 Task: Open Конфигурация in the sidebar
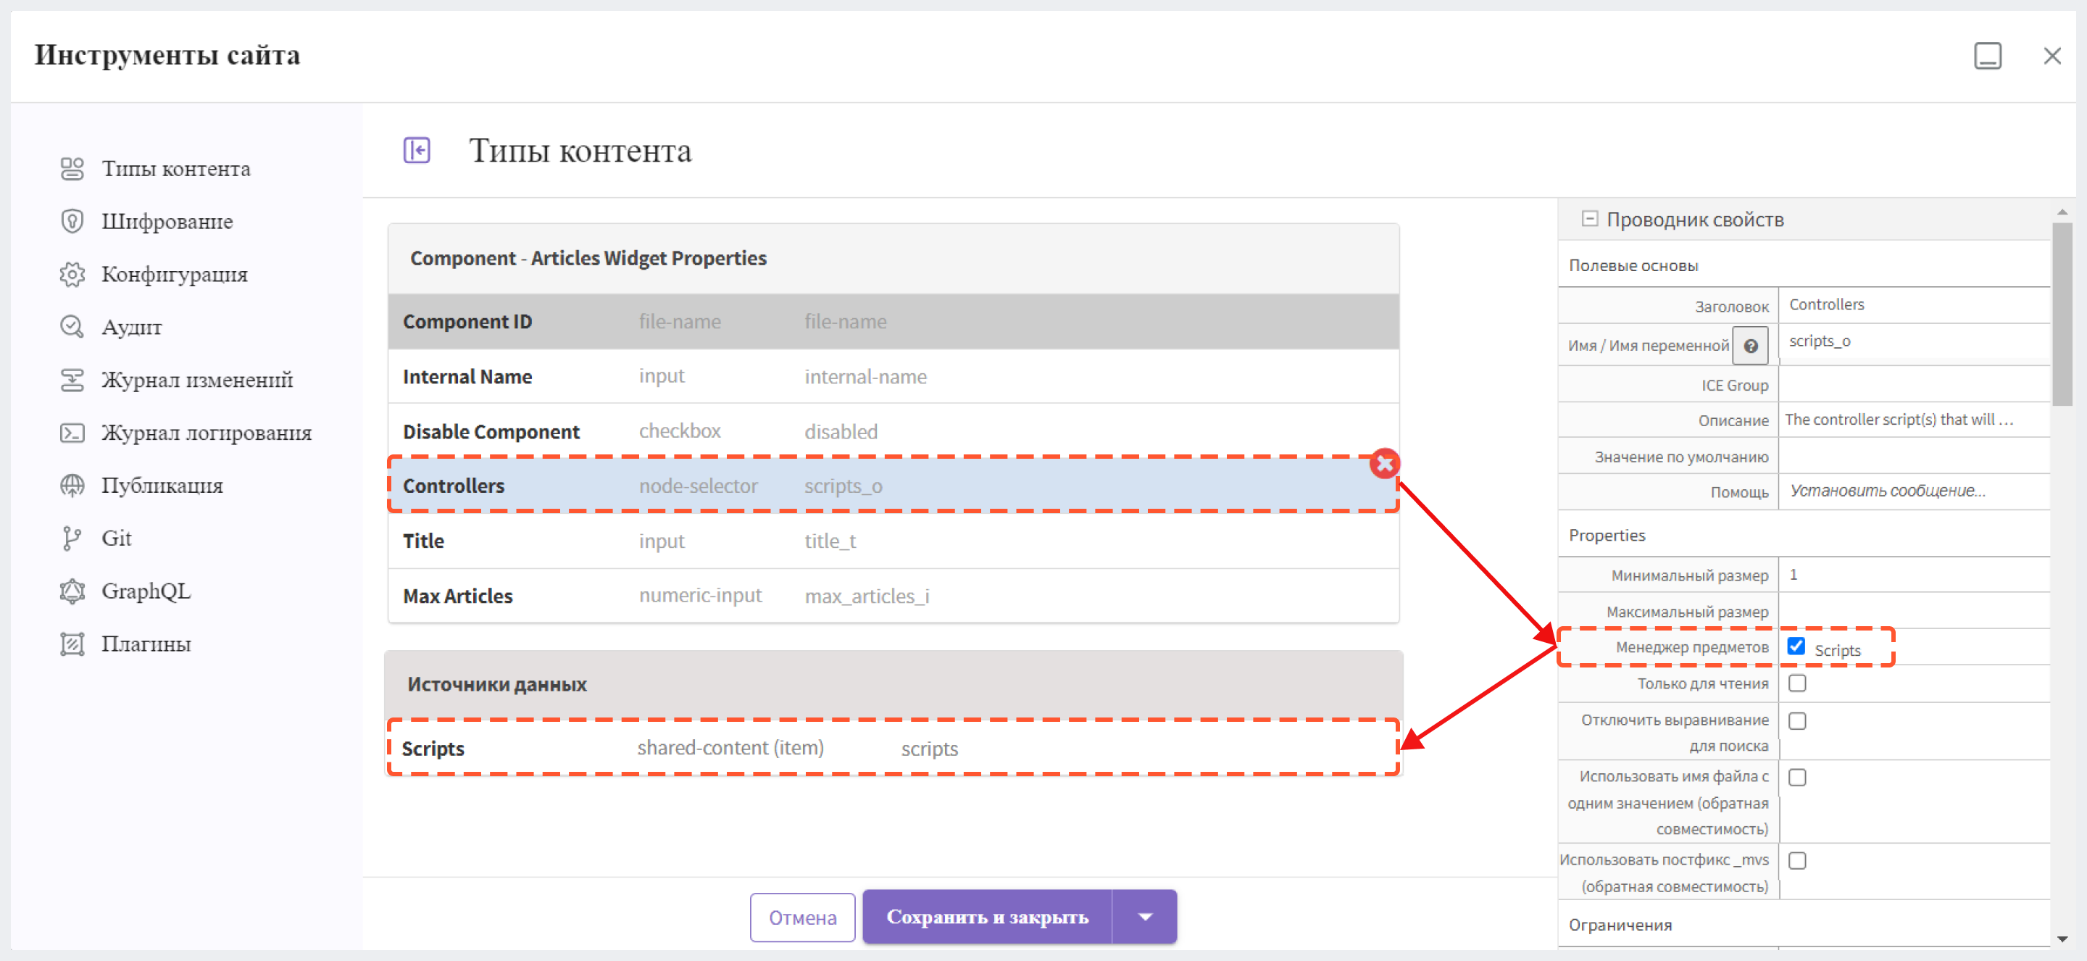click(174, 275)
